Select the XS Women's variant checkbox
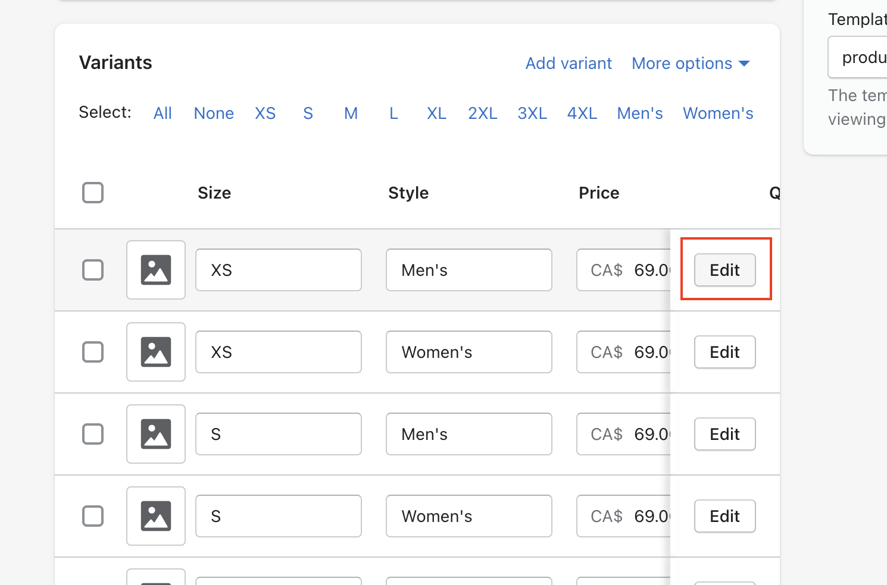This screenshot has height=585, width=887. (x=93, y=352)
